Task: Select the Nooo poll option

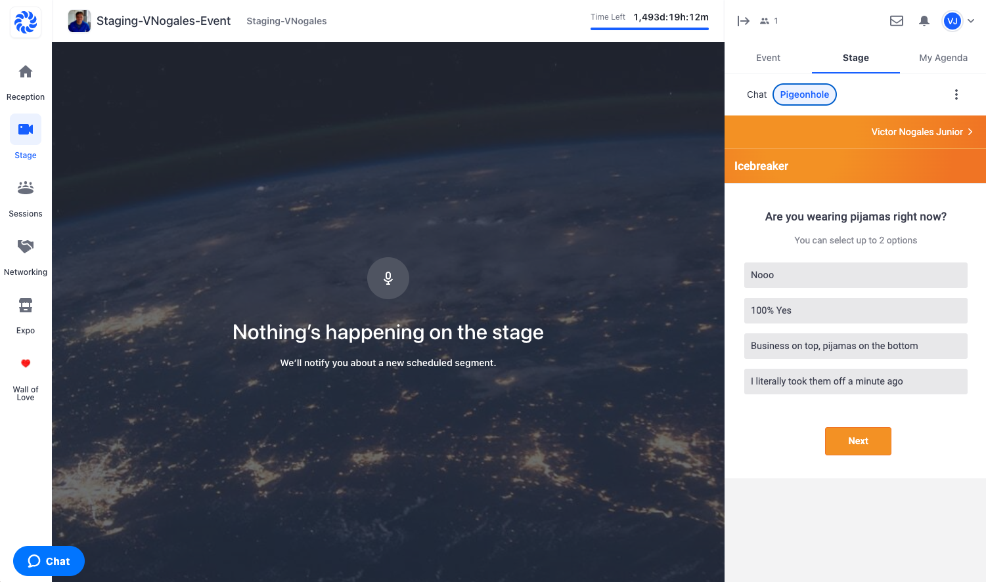Action: (856, 275)
